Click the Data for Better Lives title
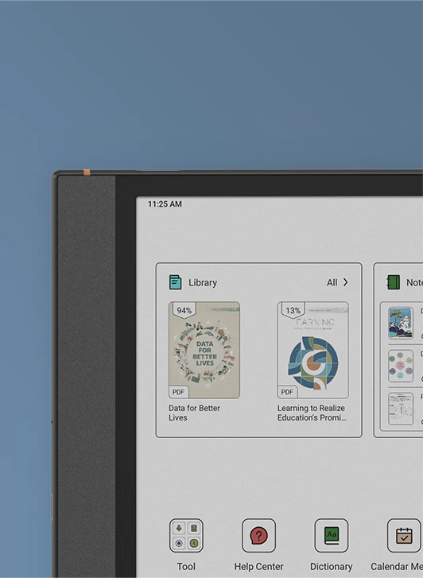The height and width of the screenshot is (578, 423). click(x=194, y=413)
